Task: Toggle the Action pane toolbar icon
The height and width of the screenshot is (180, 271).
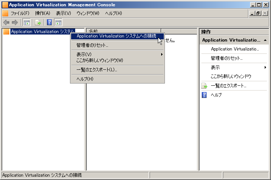Action: [x=58, y=22]
